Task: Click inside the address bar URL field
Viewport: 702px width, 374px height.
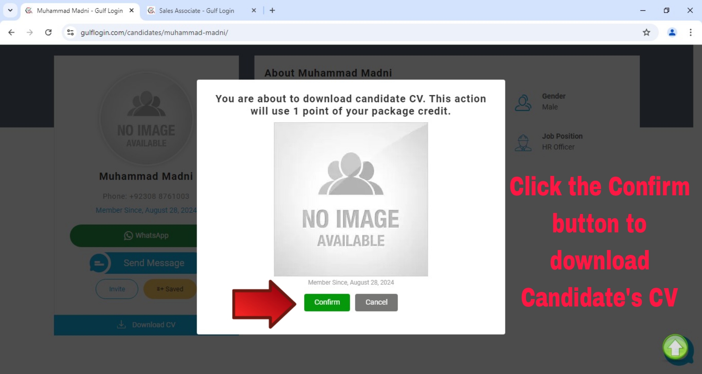Action: coord(154,32)
